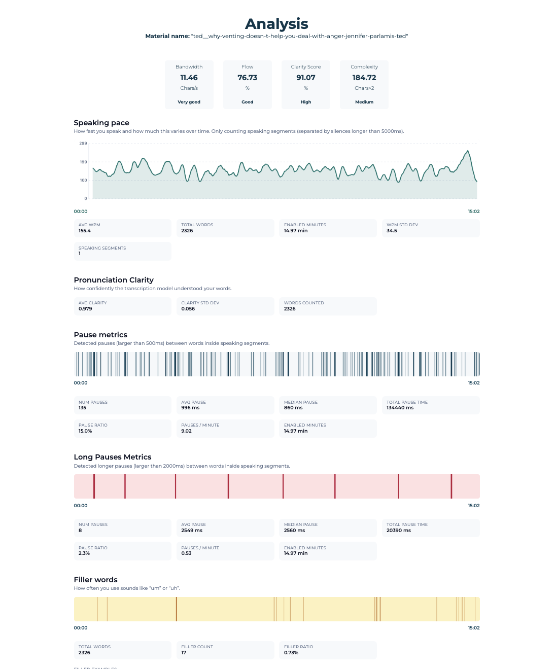Click the Total Pause Time 134440 ms box
556x669 pixels.
[430, 405]
